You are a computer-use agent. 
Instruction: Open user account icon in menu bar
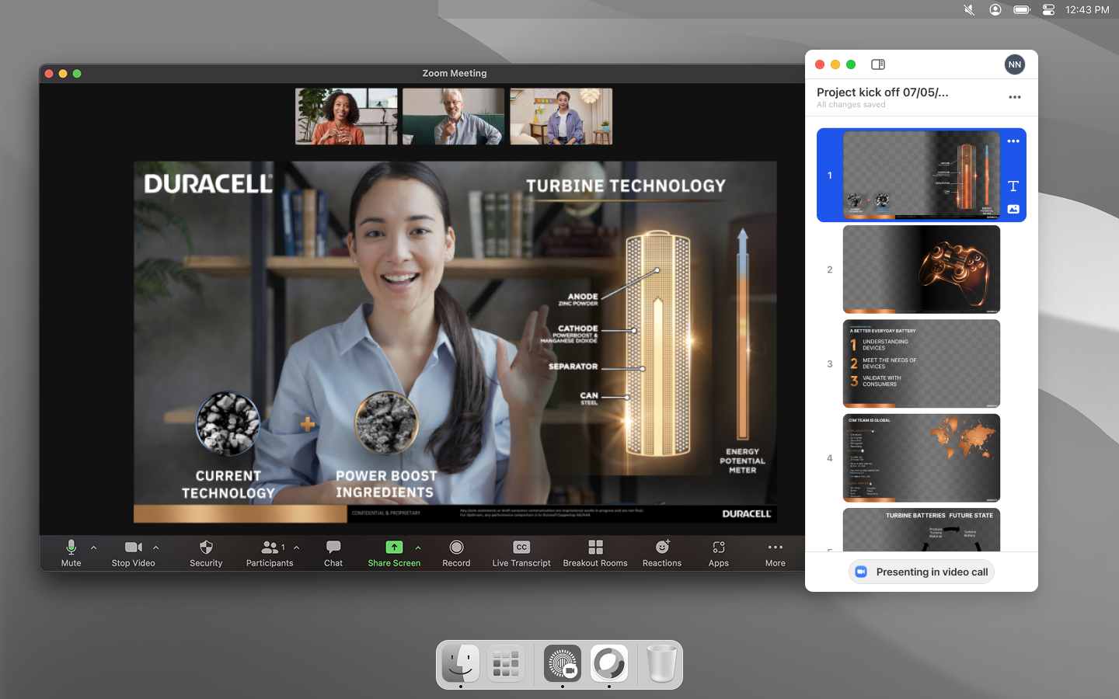[995, 9]
